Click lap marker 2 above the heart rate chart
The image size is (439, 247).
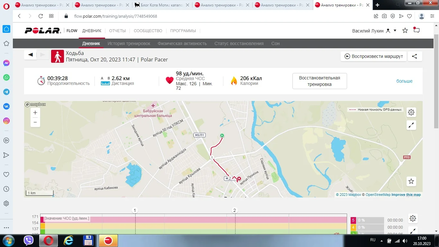[x=235, y=210]
